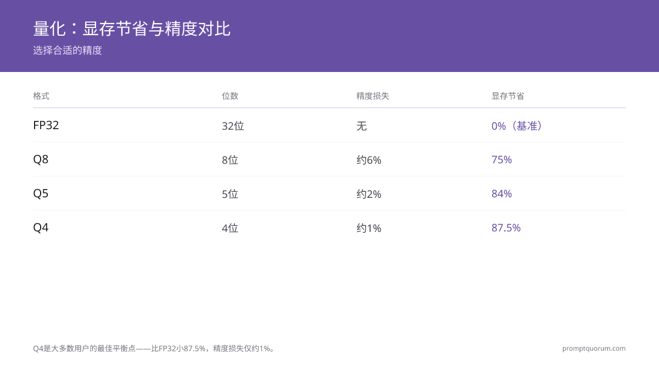
Task: Click the 0%（基准） savings value
Action: (x=517, y=126)
